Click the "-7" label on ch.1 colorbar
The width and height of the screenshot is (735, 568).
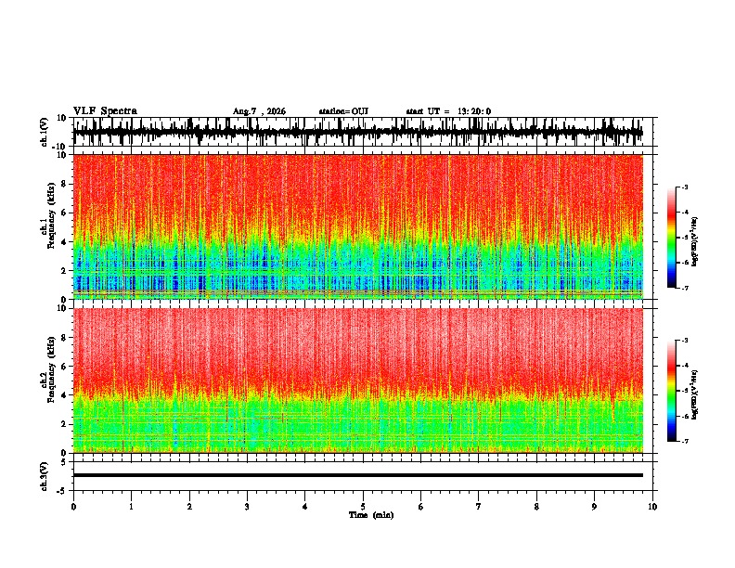685,289
